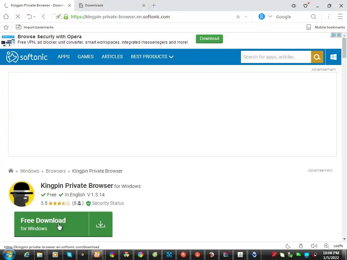Click the green Opera ad Download button
Screen dimensions: 347x260
click(209, 39)
